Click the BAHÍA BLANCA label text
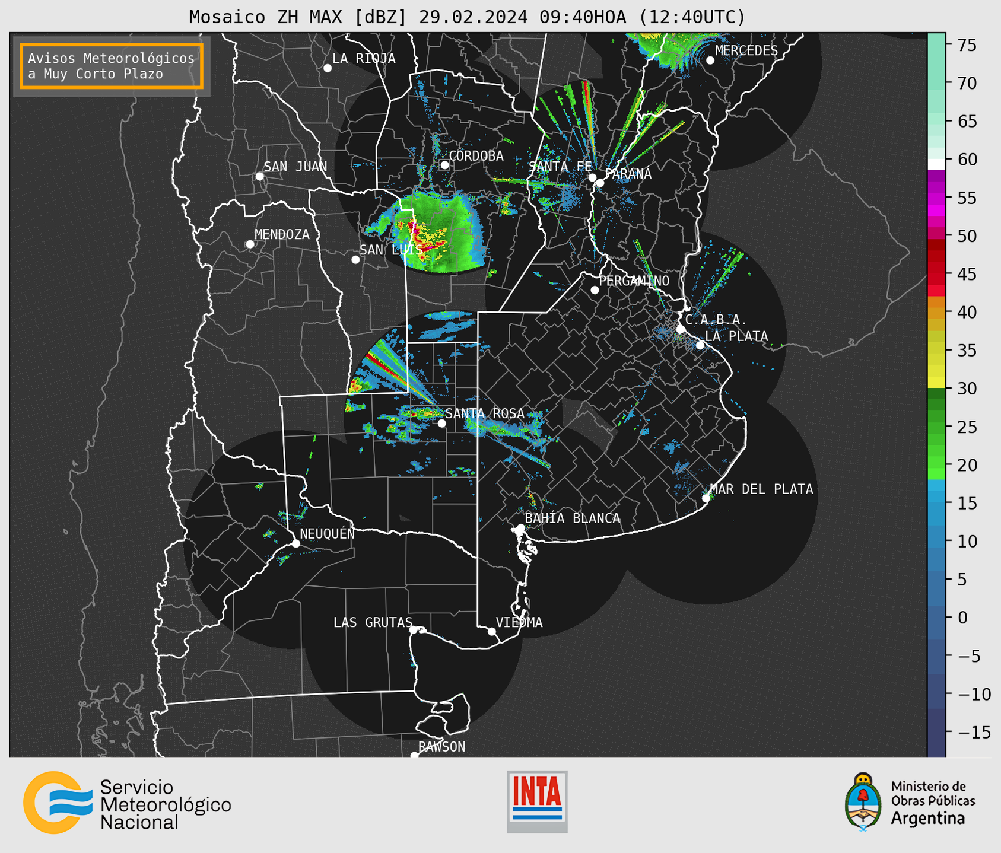 tap(573, 518)
